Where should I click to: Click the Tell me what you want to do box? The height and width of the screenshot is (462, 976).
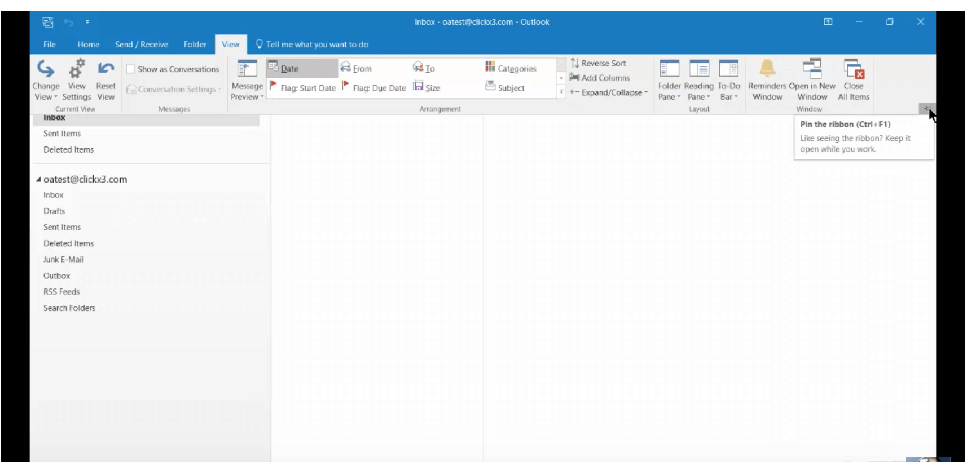[312, 45]
